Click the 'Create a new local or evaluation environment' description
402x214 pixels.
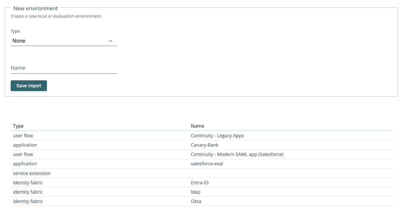coord(56,16)
